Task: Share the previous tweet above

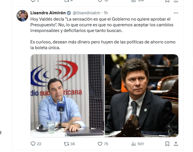Action: click(176, 1)
